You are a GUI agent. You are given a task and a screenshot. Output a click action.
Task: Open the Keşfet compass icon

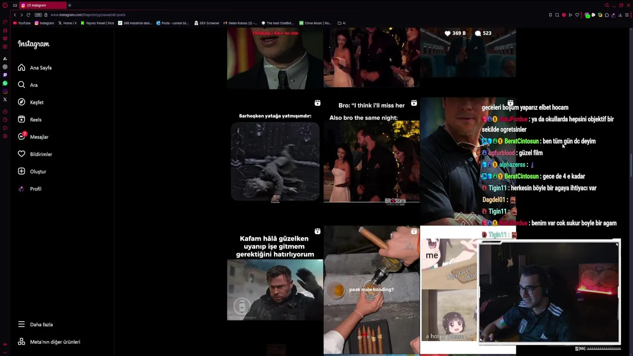tap(21, 102)
